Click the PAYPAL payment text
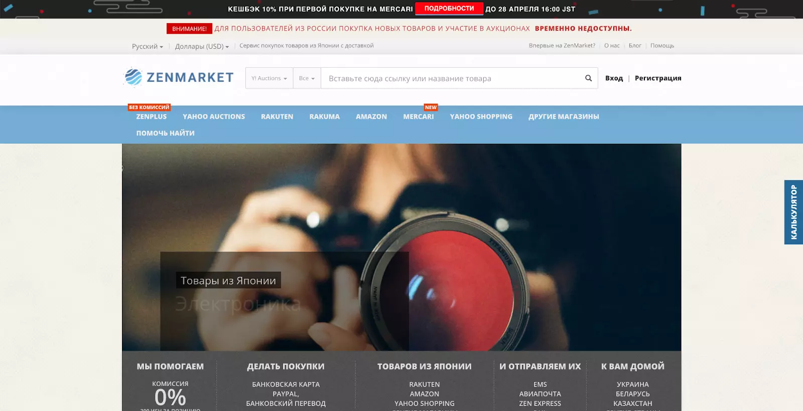This screenshot has height=411, width=803. [x=285, y=394]
